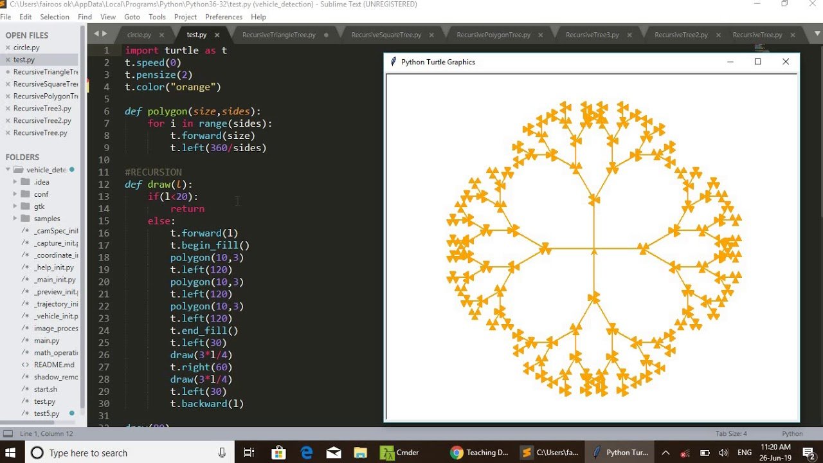Expand the vehicle_detection root folder
The image size is (823, 463).
click(x=8, y=170)
